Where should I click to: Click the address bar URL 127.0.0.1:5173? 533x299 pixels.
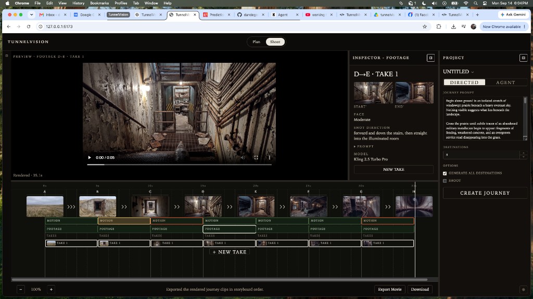(59, 26)
